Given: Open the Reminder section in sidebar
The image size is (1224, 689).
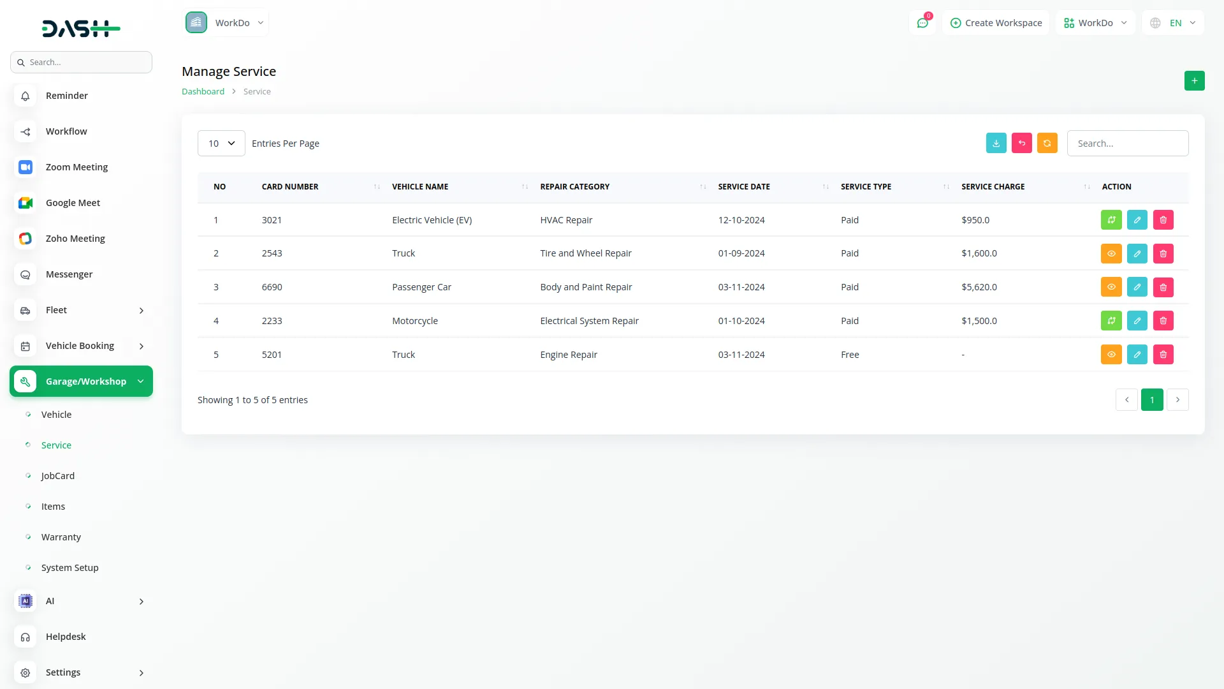Looking at the screenshot, I should point(66,95).
